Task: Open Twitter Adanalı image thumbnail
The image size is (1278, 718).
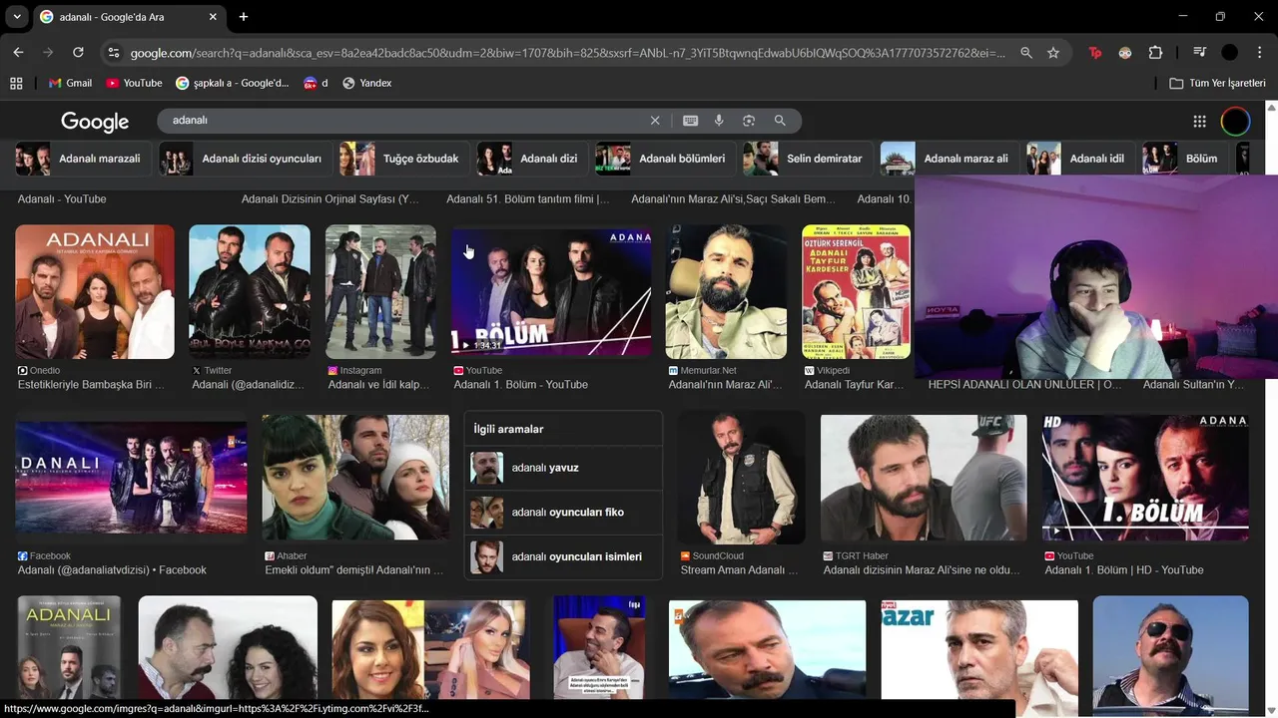Action: [x=250, y=291]
